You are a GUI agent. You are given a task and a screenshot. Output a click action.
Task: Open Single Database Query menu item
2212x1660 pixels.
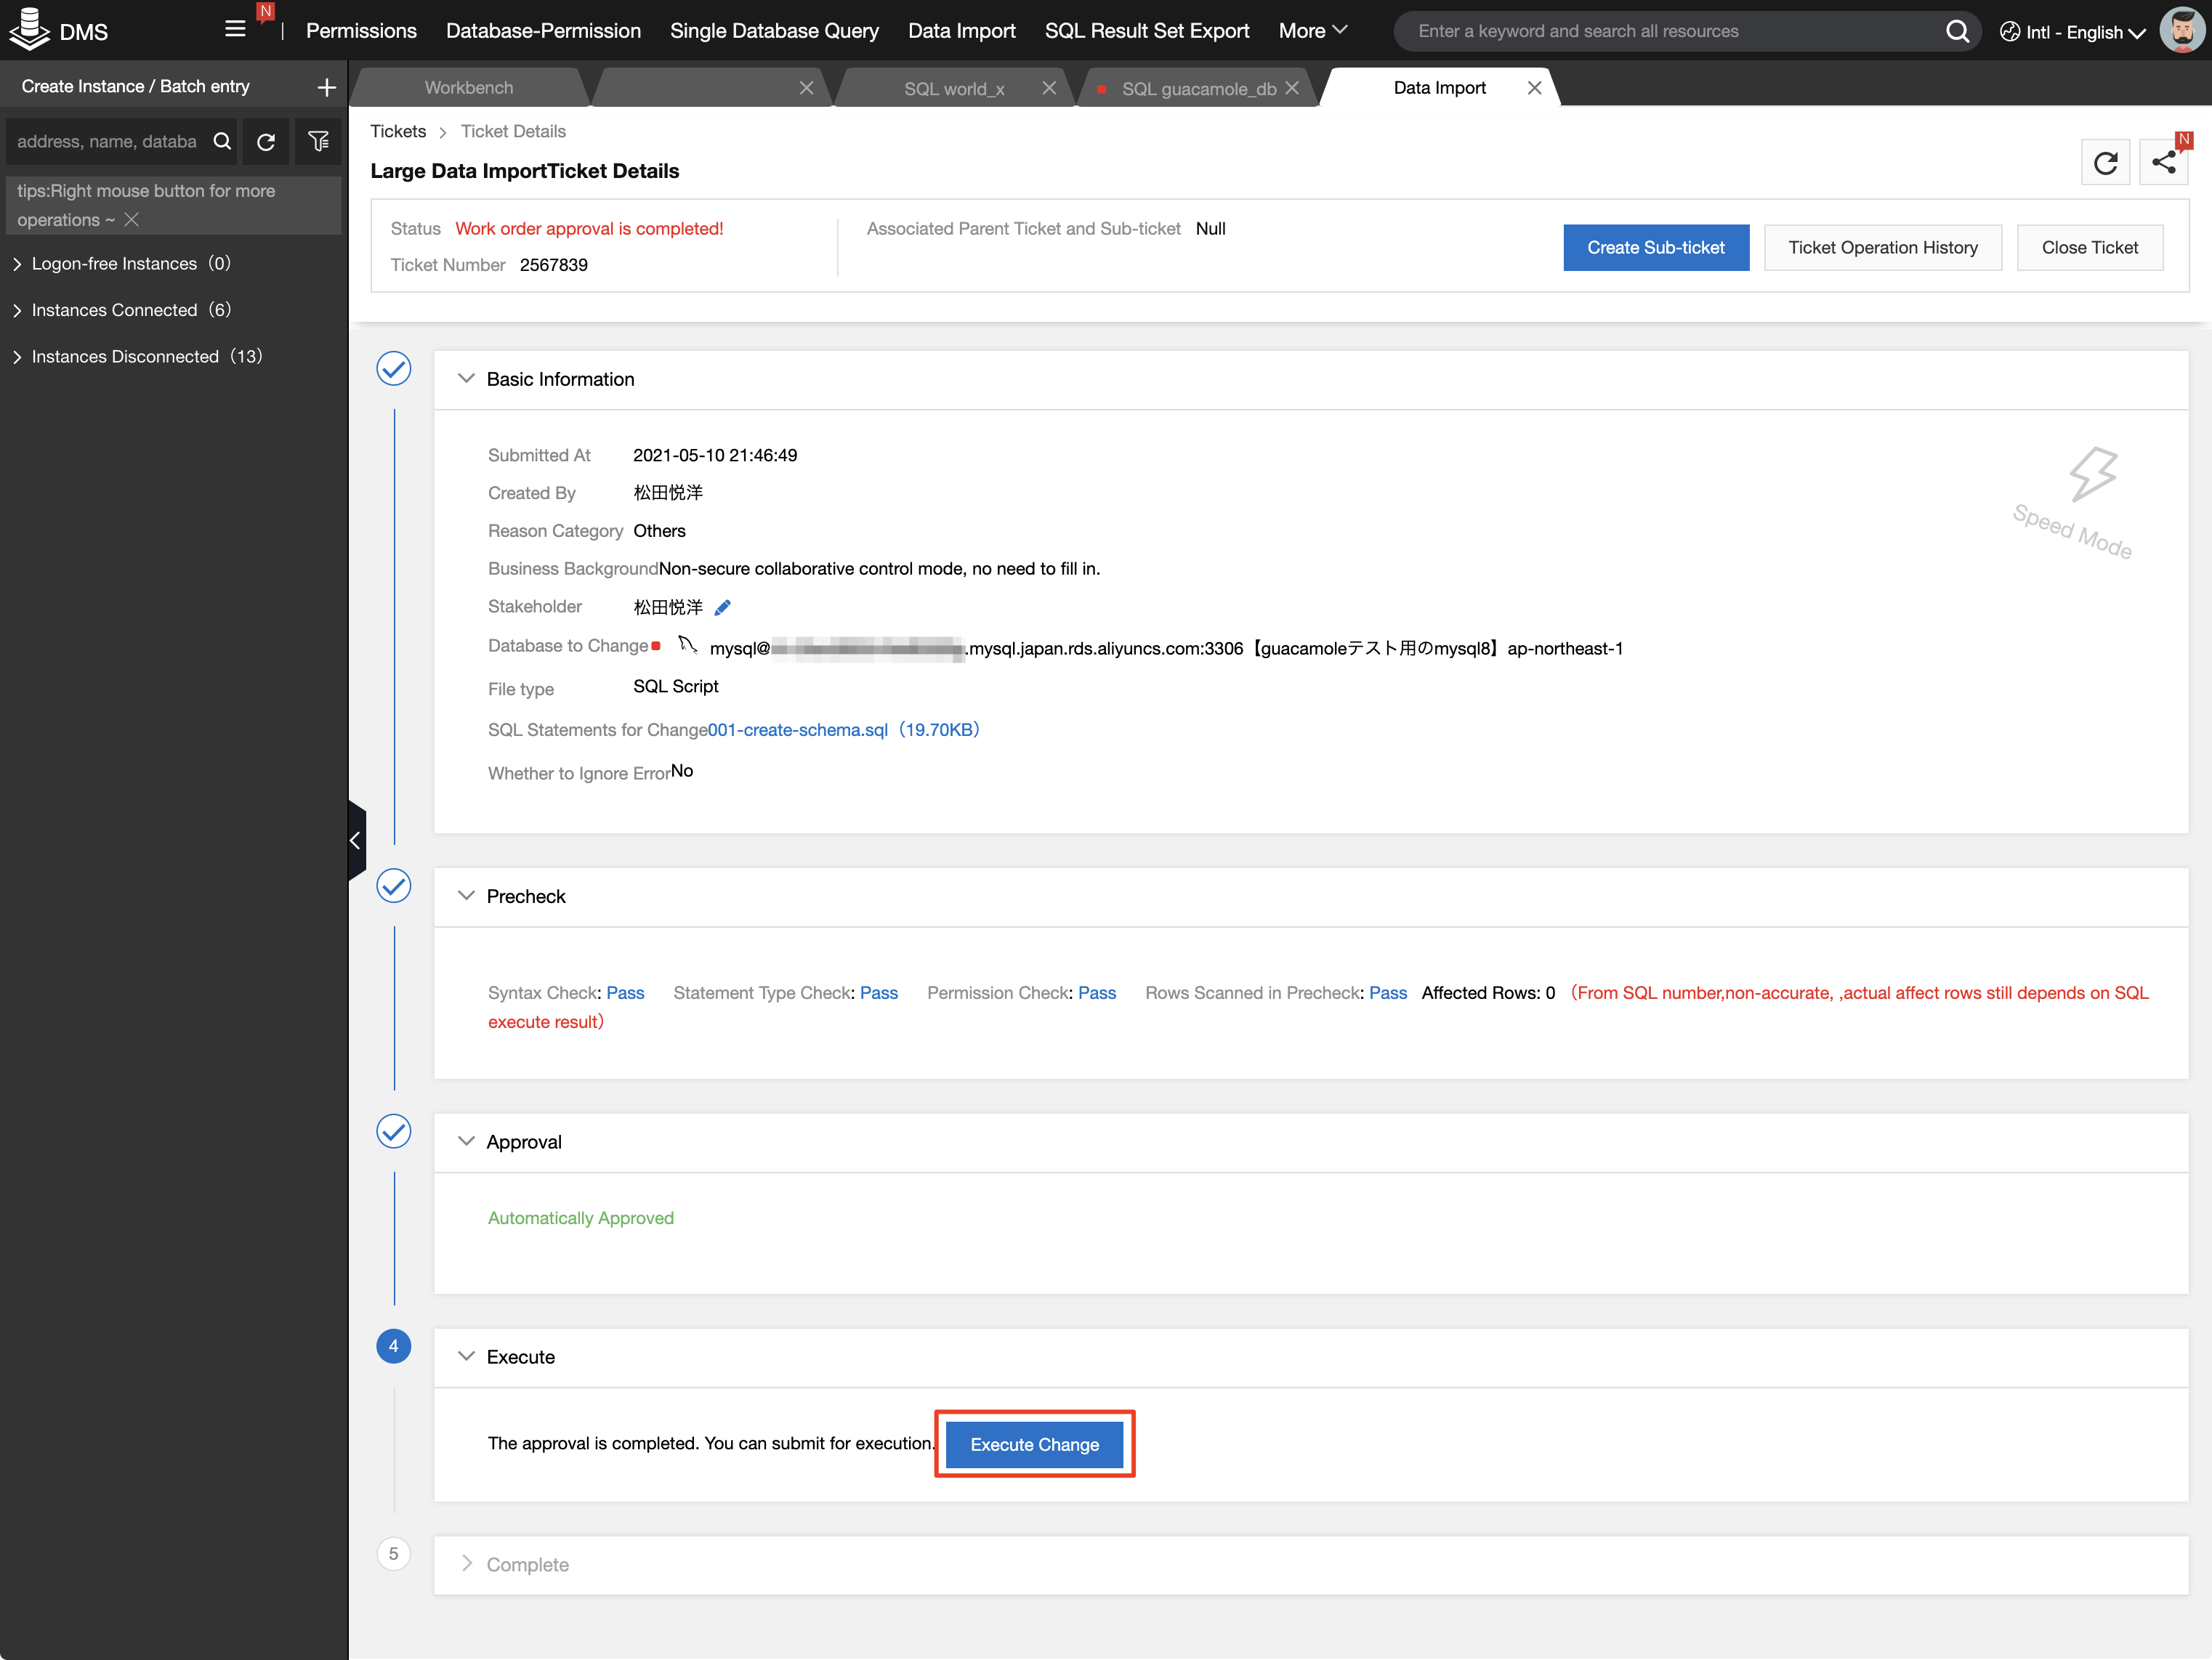[x=774, y=31]
